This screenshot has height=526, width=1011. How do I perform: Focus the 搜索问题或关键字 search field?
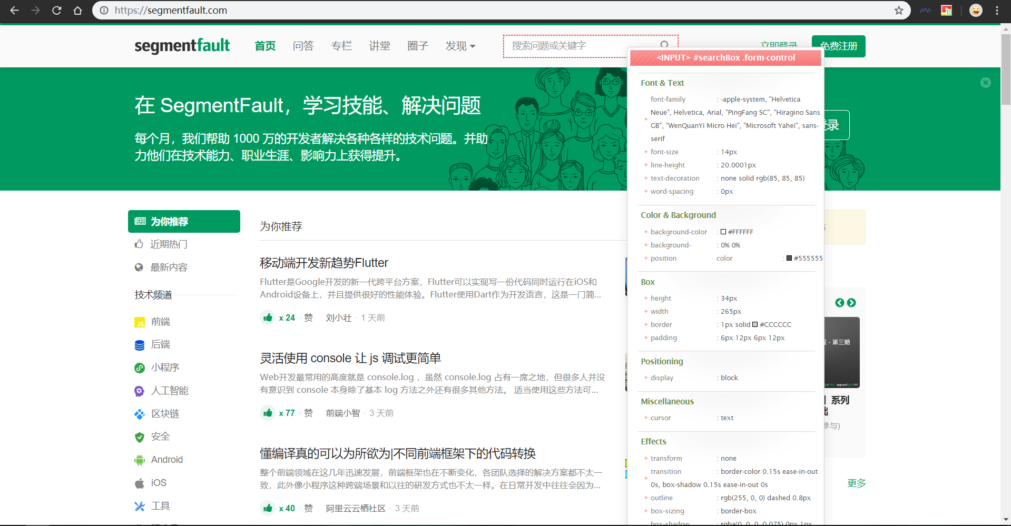(x=591, y=46)
